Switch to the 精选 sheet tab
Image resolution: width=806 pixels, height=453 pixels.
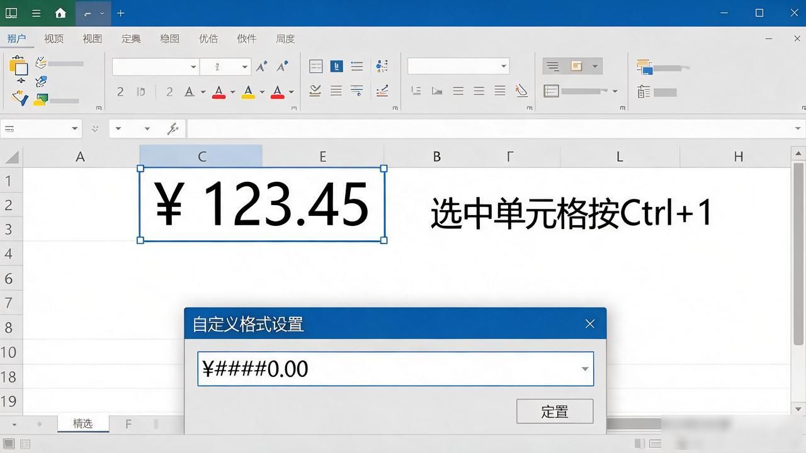pyautogui.click(x=83, y=423)
